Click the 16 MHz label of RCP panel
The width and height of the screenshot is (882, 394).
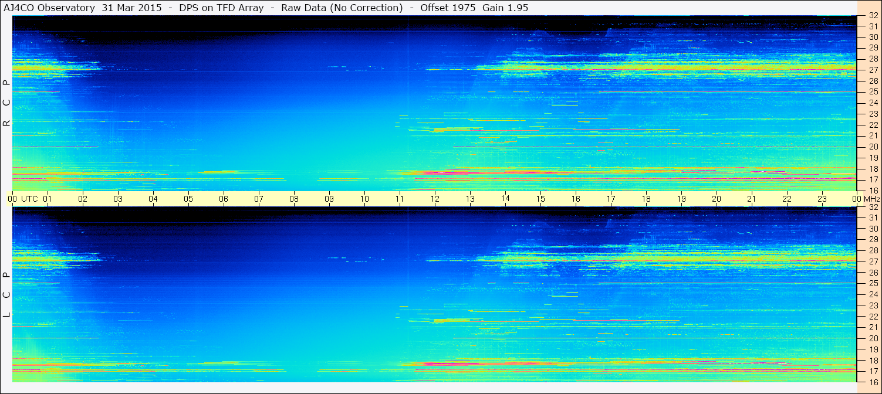pyautogui.click(x=873, y=191)
